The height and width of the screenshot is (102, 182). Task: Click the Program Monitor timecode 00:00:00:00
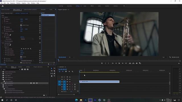pos(62,57)
